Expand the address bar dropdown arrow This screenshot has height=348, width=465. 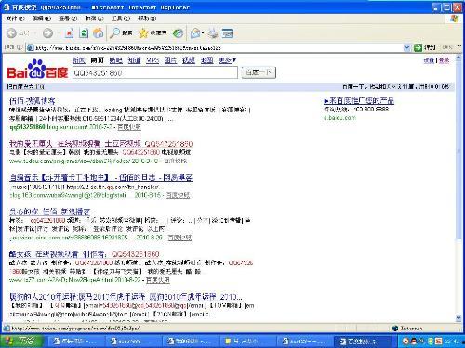pos(406,47)
